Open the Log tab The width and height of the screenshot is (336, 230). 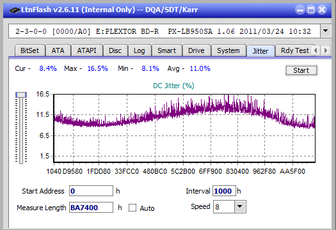click(x=140, y=50)
